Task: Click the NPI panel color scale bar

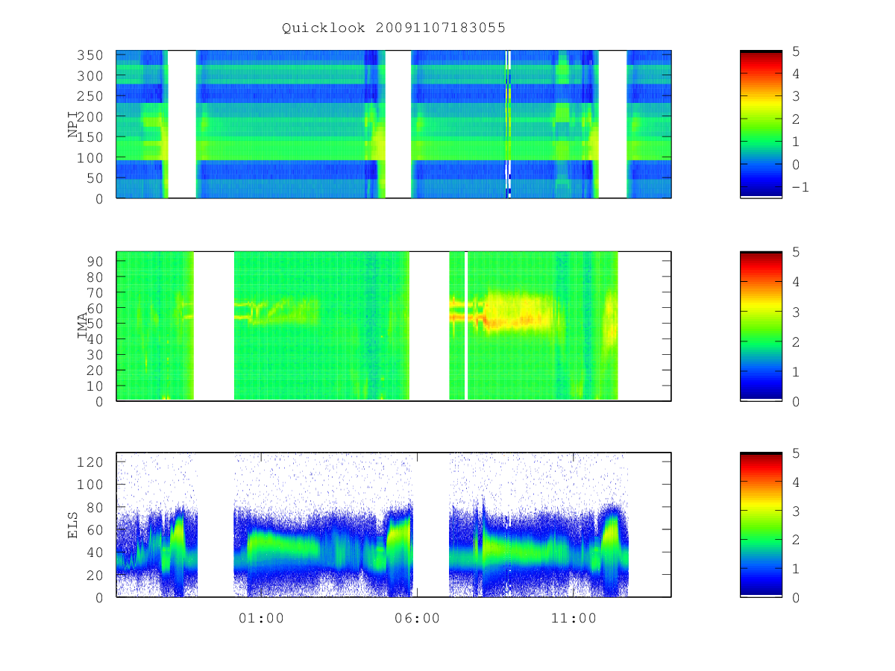Action: [x=761, y=124]
